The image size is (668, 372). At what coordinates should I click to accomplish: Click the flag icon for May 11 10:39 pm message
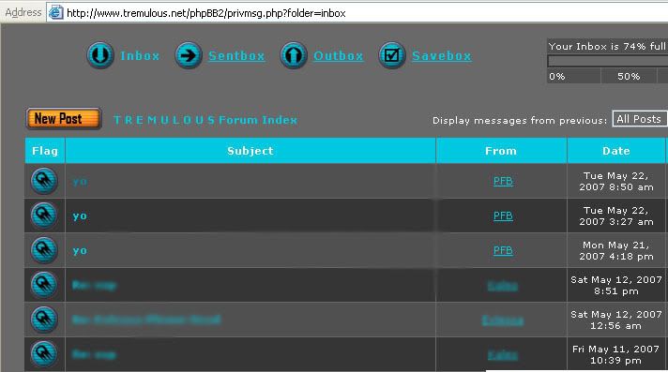[x=44, y=354]
